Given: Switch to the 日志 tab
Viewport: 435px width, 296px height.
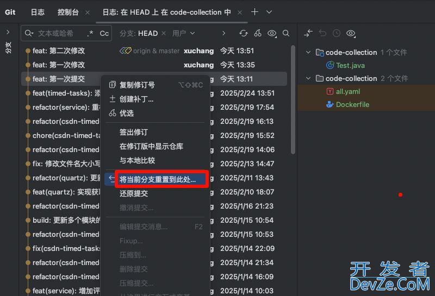Looking at the screenshot, I should click(x=38, y=12).
